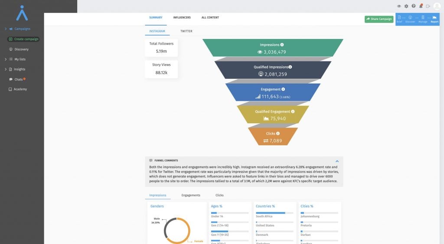Go to the Manage workflow step

[423, 19]
